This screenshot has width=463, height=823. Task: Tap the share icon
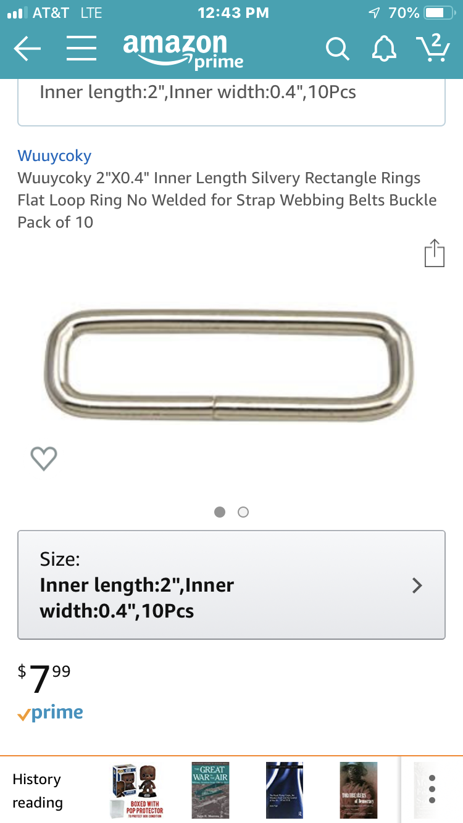(434, 253)
